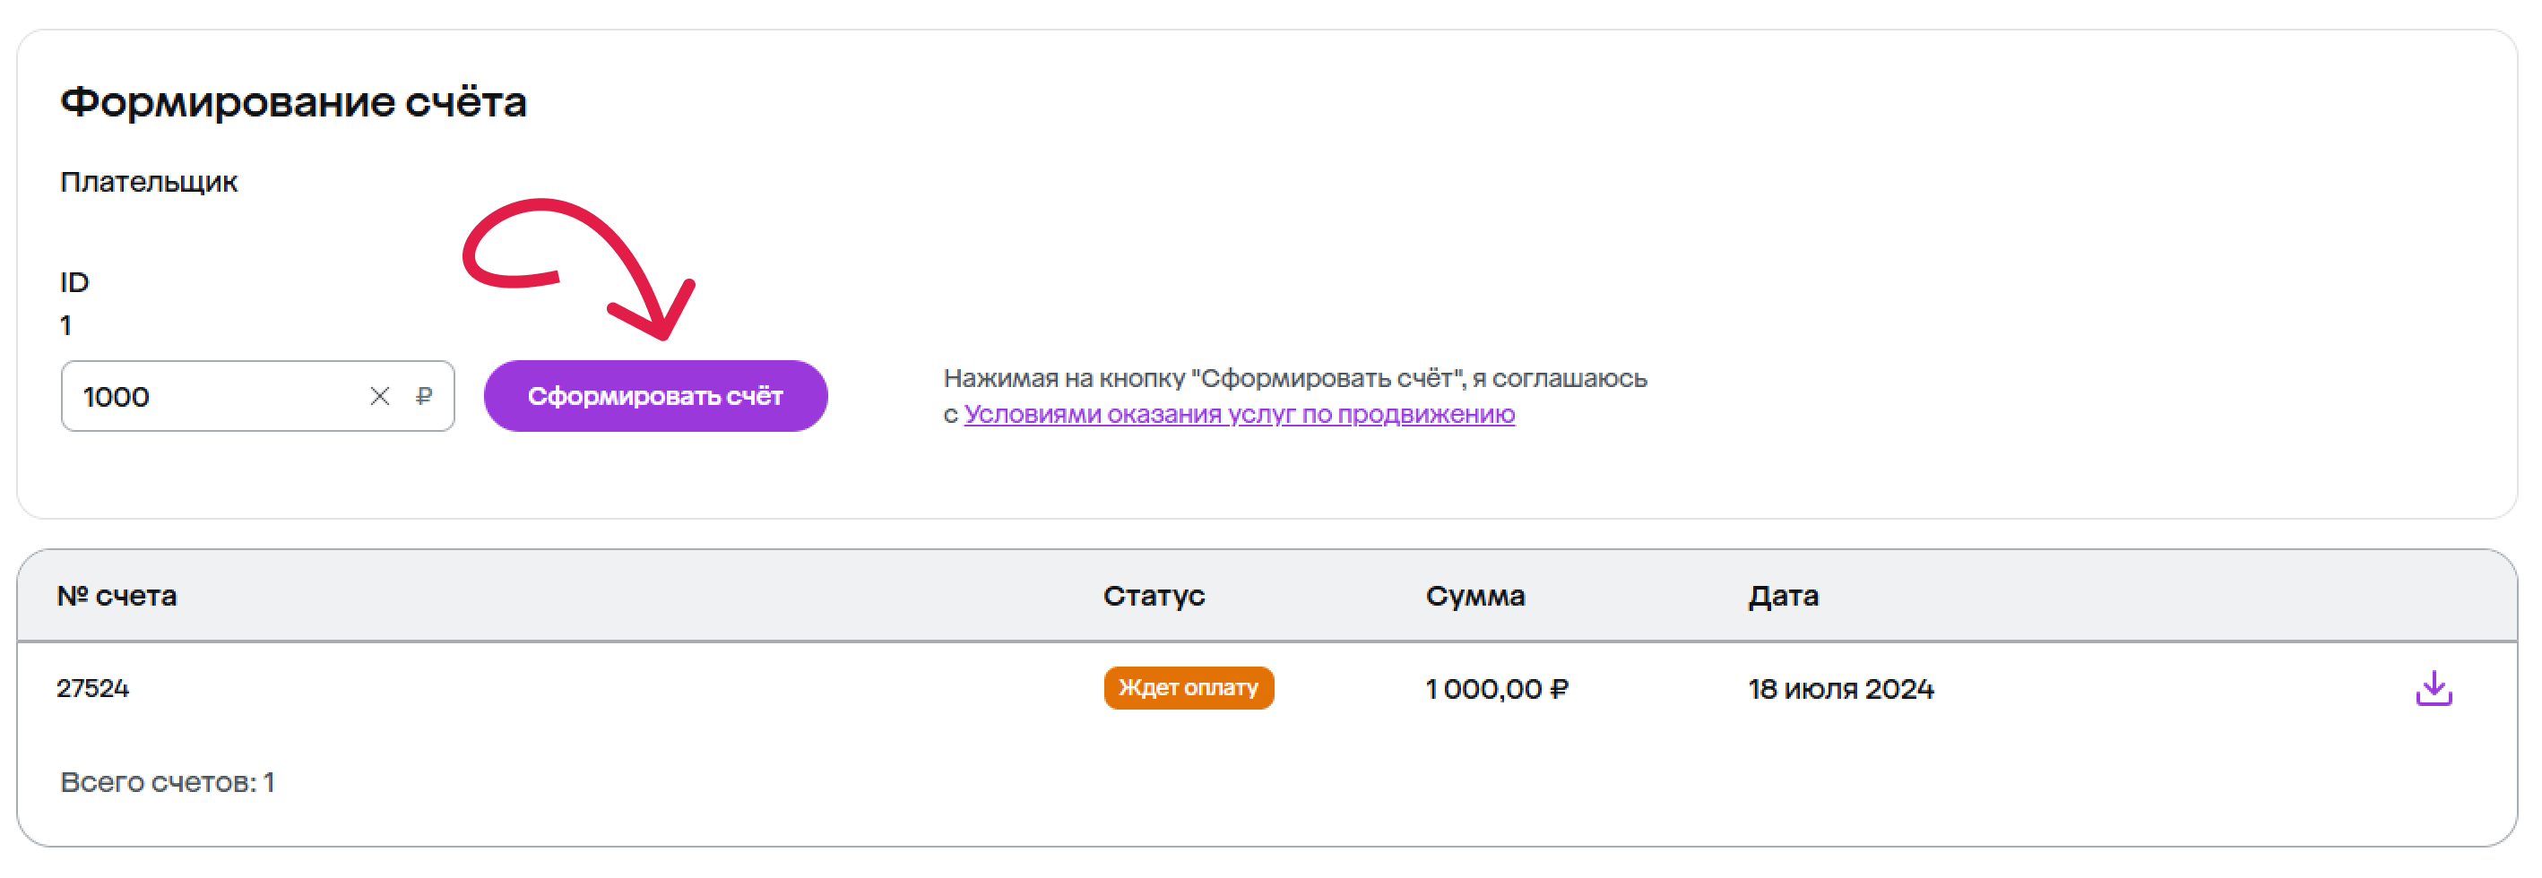Click the ID value 1

click(x=66, y=325)
